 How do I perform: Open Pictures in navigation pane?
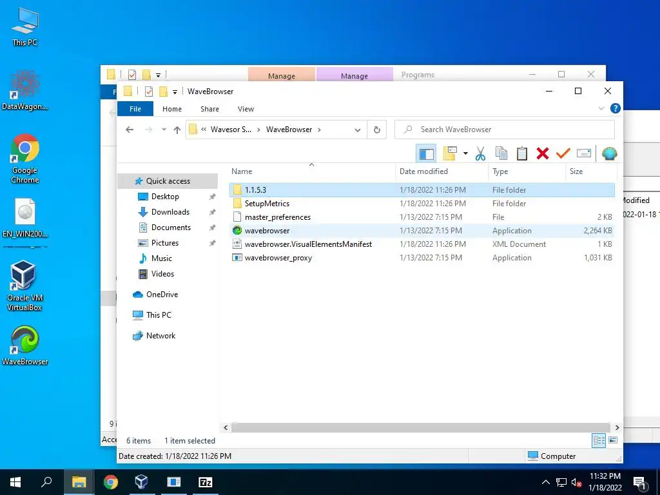point(164,243)
